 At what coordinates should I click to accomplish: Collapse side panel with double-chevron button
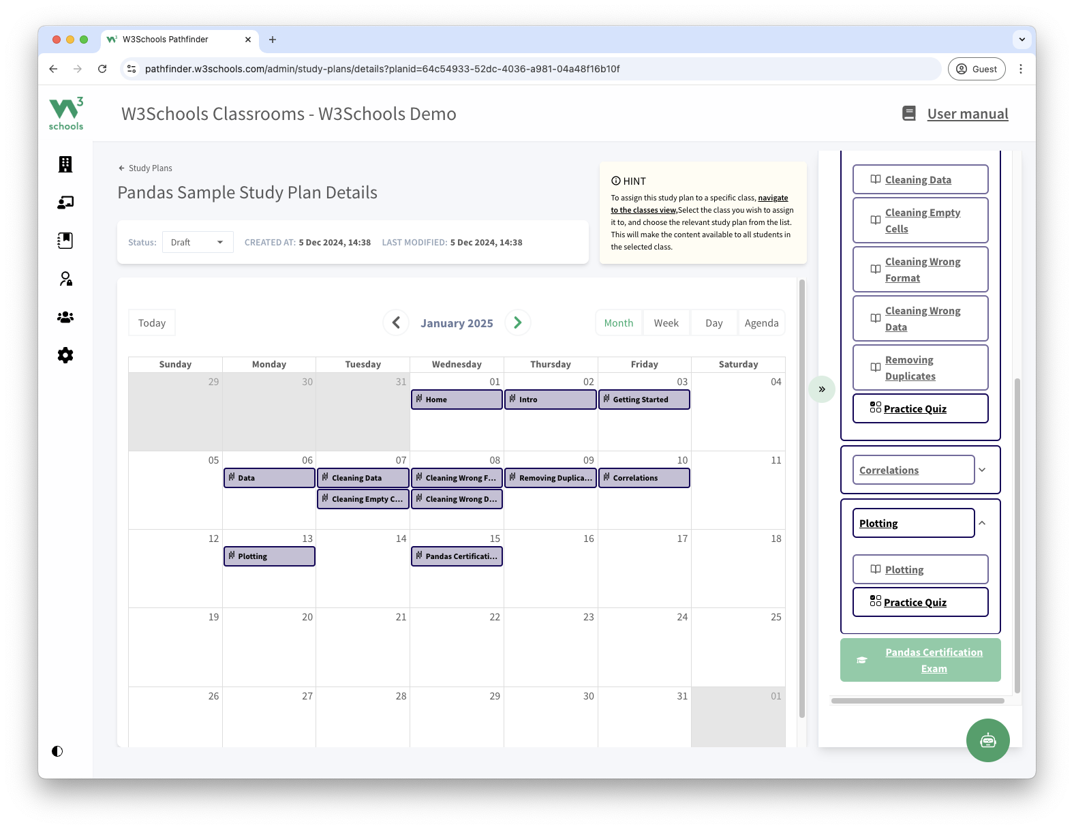click(x=822, y=389)
